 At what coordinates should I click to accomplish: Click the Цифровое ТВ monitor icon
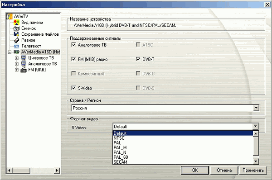tap(24, 58)
